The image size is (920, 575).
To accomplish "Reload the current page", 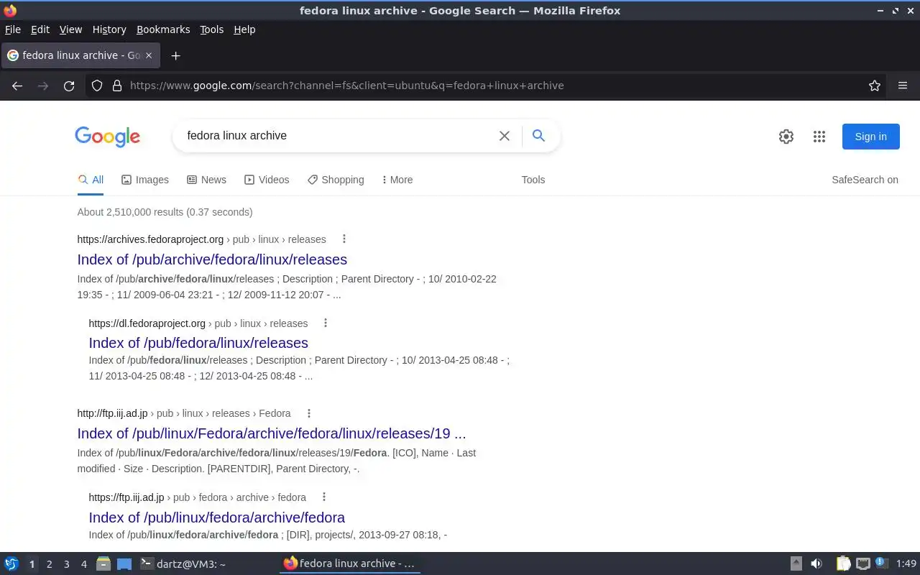I will pyautogui.click(x=69, y=86).
